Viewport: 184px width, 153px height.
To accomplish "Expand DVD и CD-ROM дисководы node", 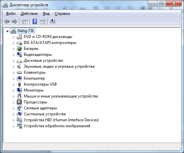I will 14,37.
